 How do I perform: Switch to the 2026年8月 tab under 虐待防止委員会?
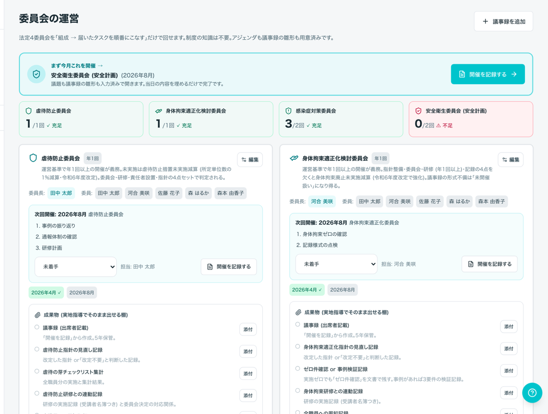(x=81, y=292)
